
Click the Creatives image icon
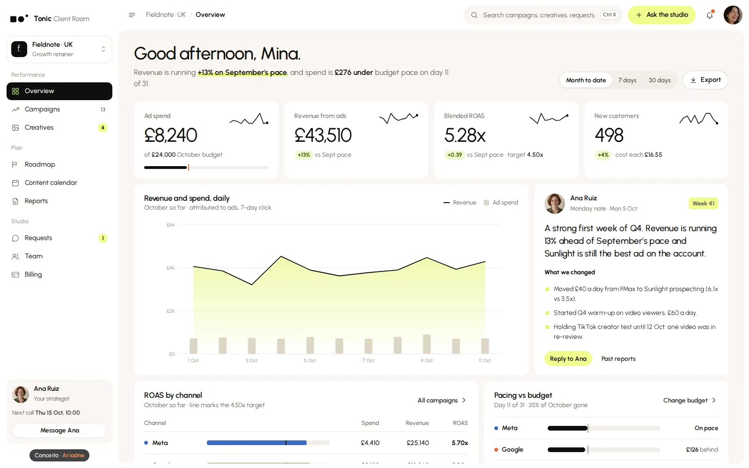click(15, 128)
